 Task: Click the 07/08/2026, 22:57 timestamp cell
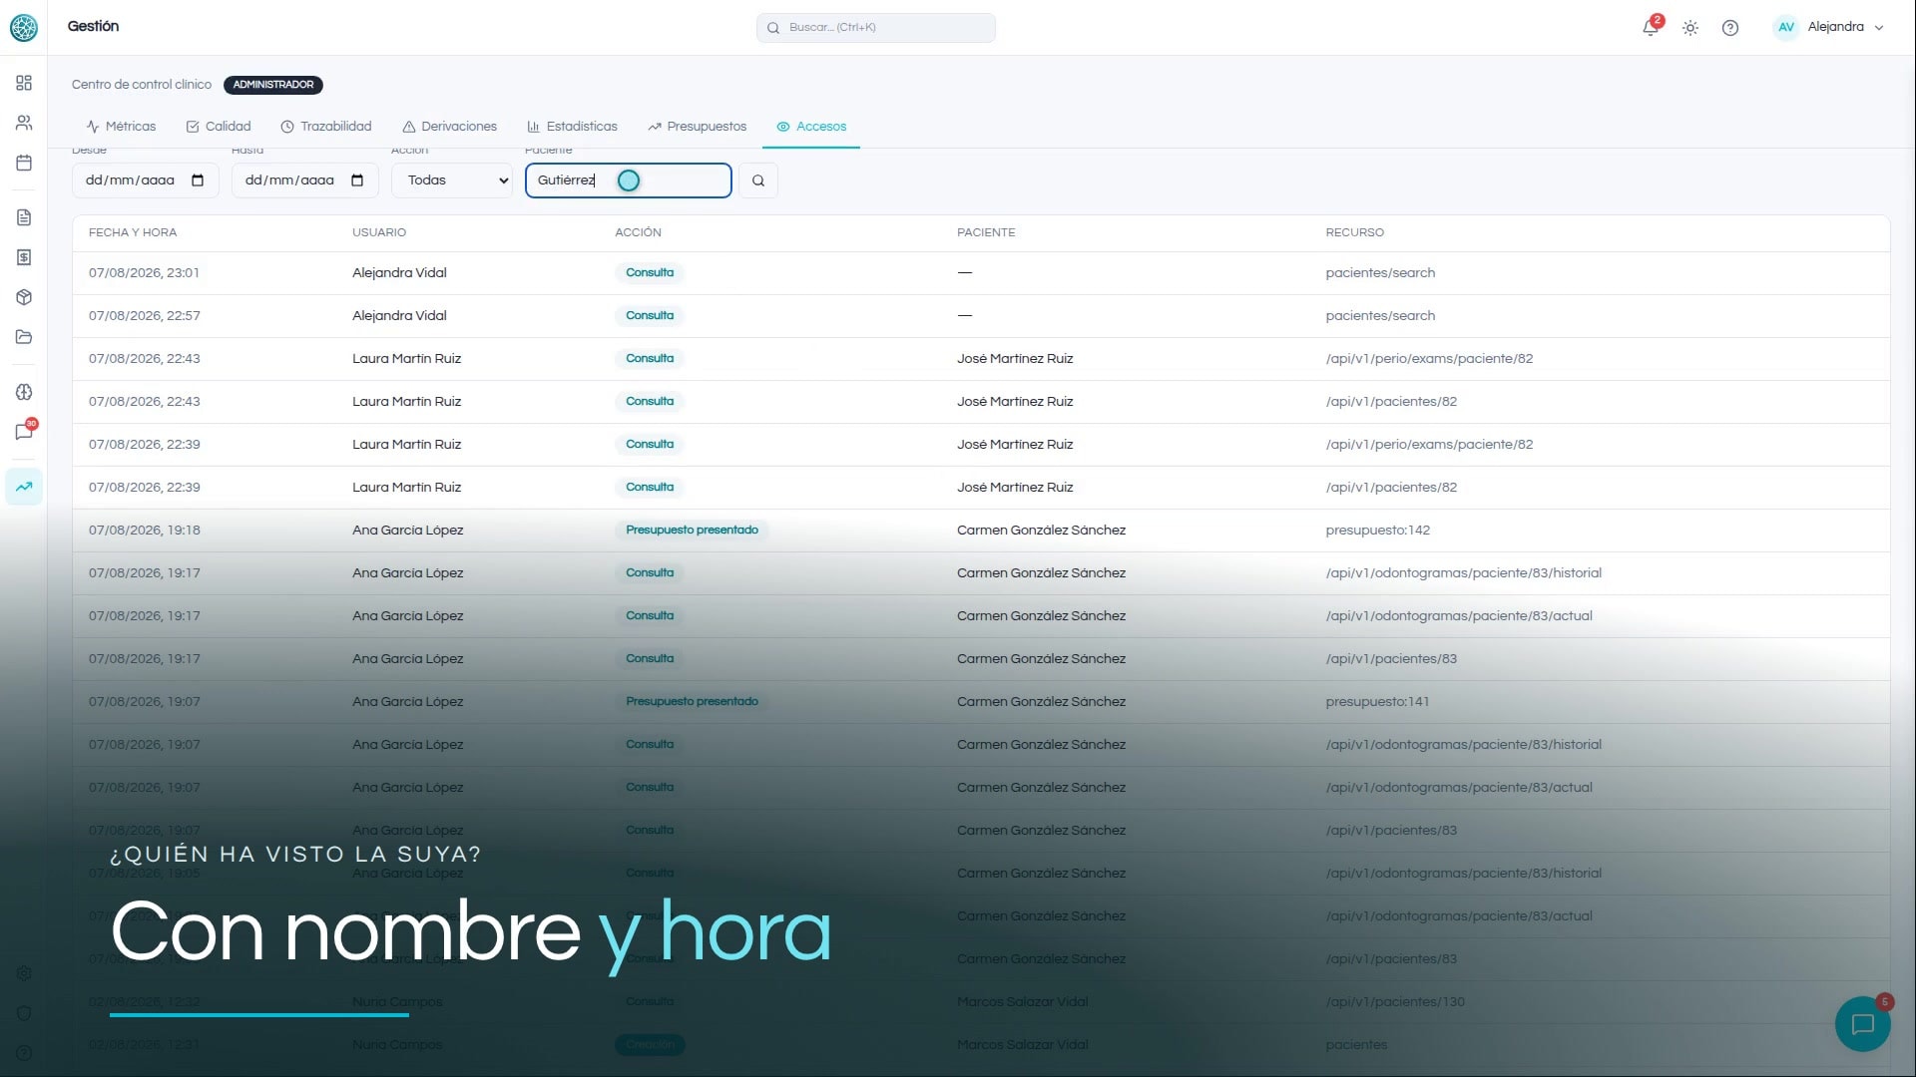[145, 316]
